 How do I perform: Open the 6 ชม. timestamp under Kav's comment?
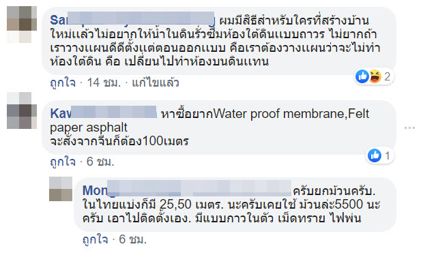click(100, 162)
